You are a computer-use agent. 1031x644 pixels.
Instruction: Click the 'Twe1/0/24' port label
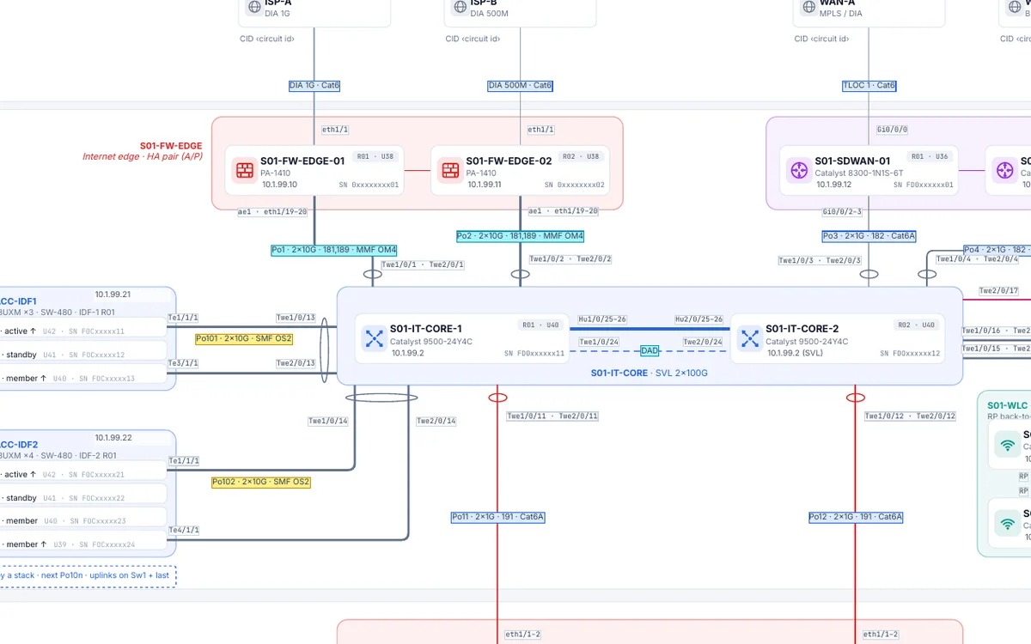(600, 342)
